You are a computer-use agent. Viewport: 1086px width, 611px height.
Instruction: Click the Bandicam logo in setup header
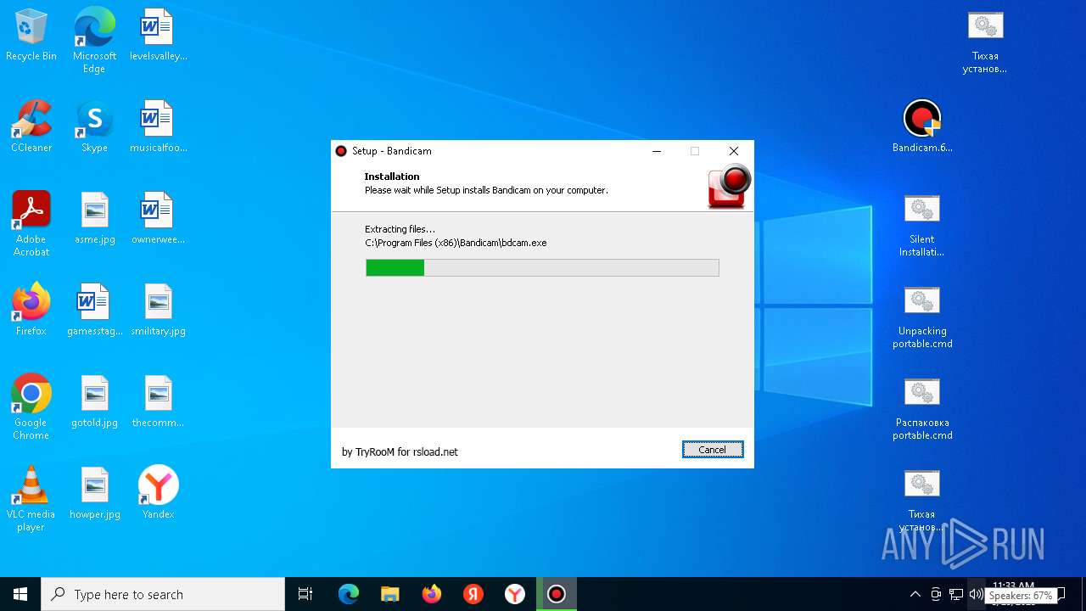point(729,187)
